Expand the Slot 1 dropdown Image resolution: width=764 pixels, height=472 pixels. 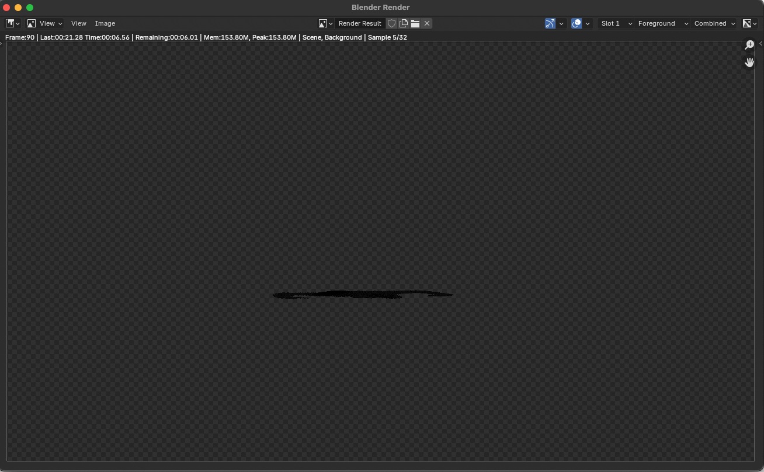point(616,23)
